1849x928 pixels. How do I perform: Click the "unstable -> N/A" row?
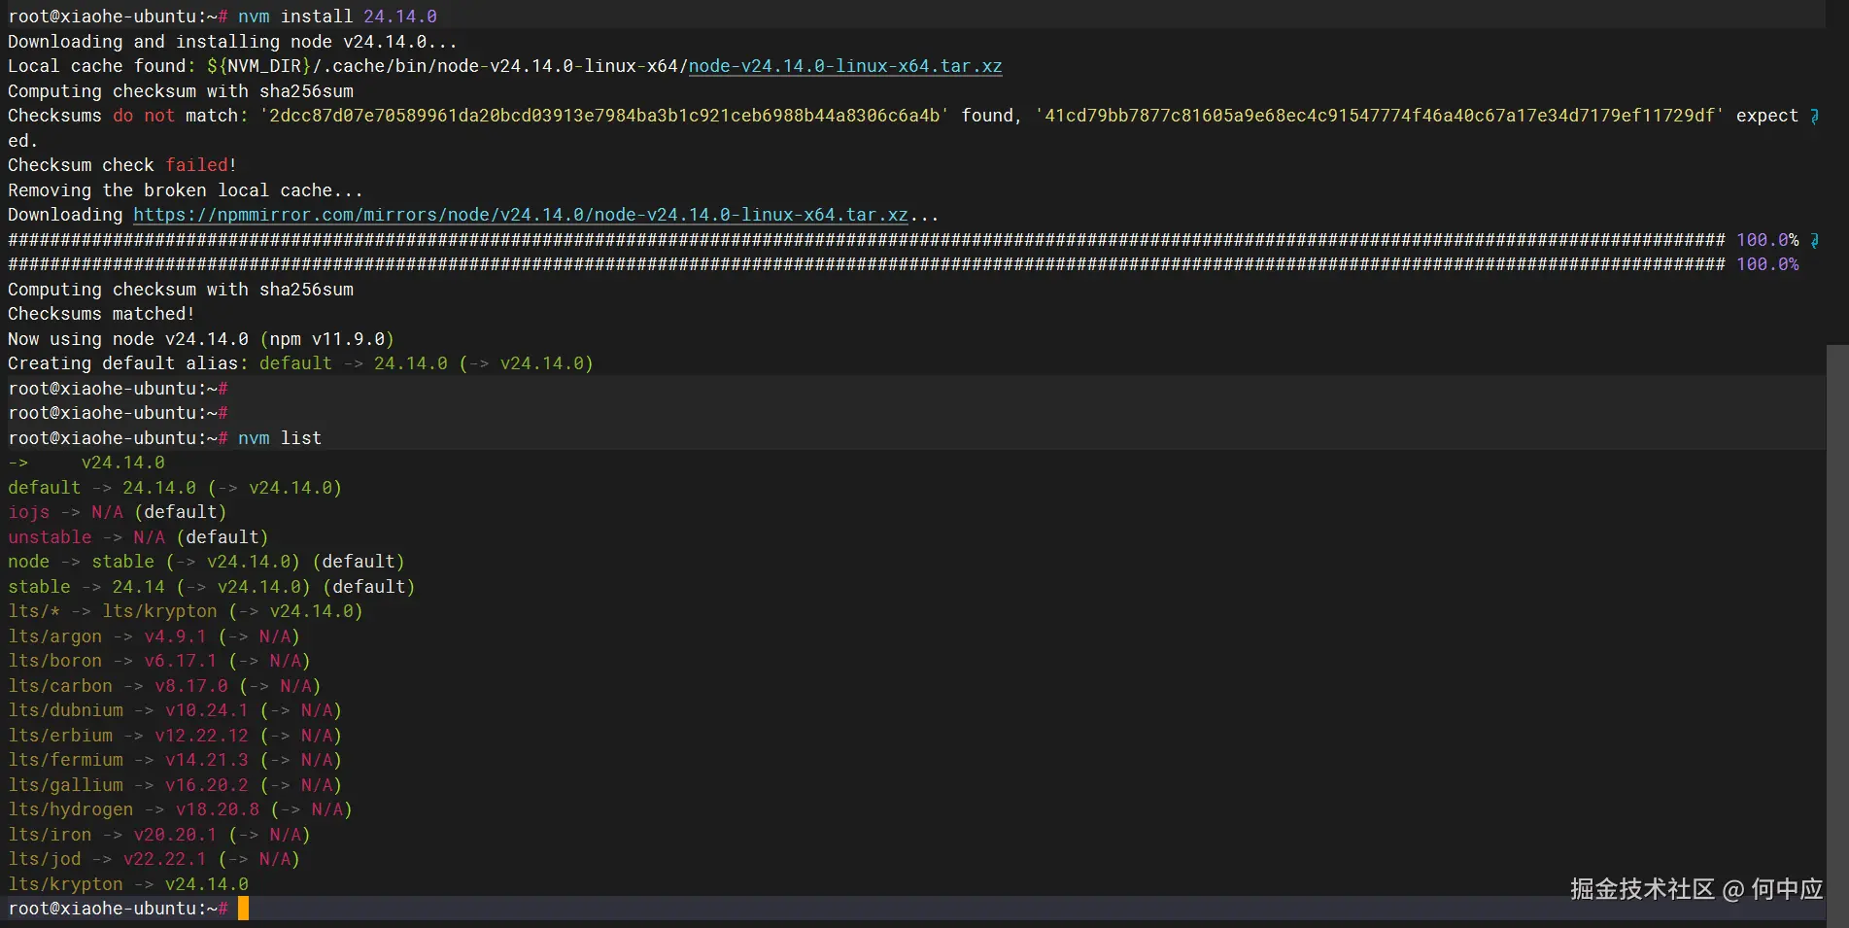pos(138,537)
